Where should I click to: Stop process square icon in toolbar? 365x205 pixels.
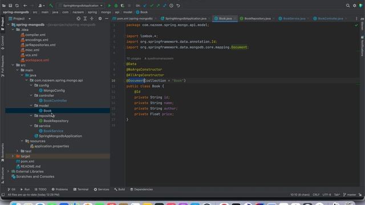(129, 6)
